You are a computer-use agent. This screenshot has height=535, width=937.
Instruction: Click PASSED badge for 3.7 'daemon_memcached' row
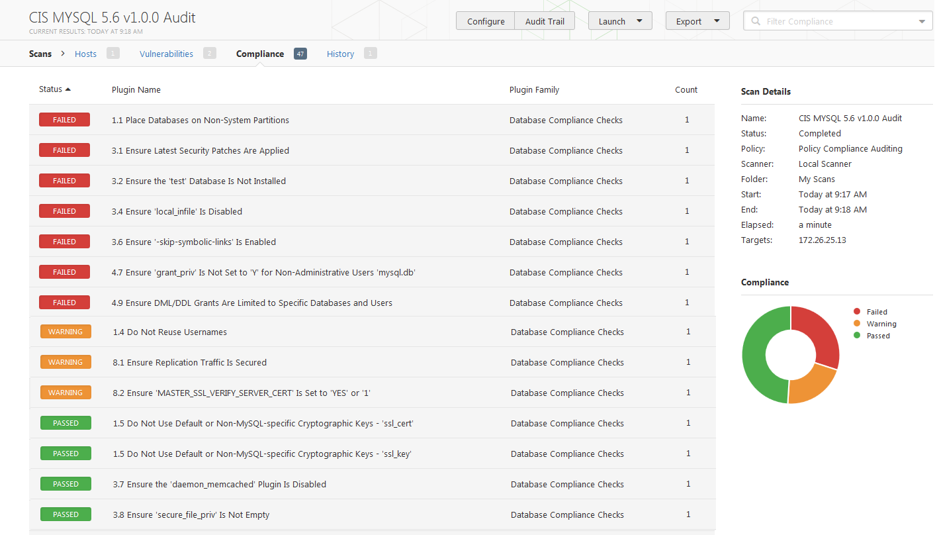point(66,484)
